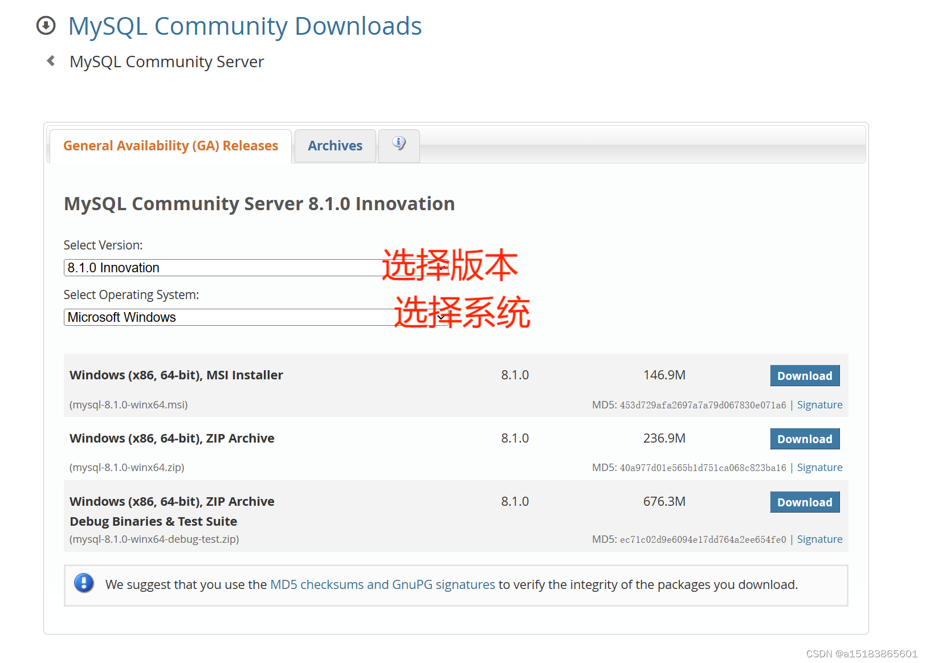Screen dimensions: 926x663
Task: Click the 676.3M file size
Action: (664, 502)
